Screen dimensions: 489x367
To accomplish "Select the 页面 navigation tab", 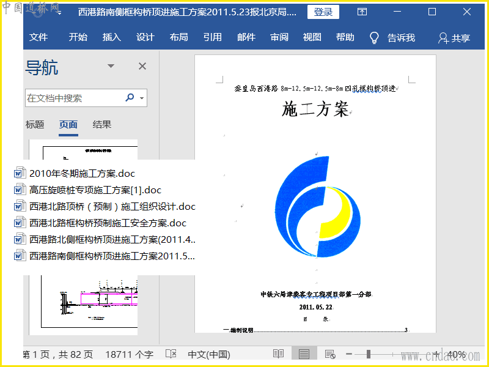I will (x=68, y=125).
